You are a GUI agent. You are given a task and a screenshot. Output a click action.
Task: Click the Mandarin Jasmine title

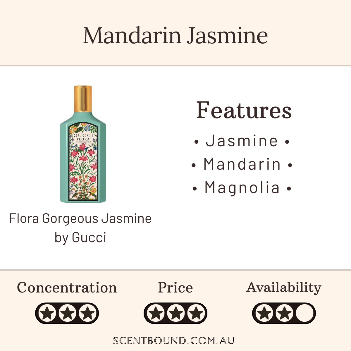click(175, 36)
